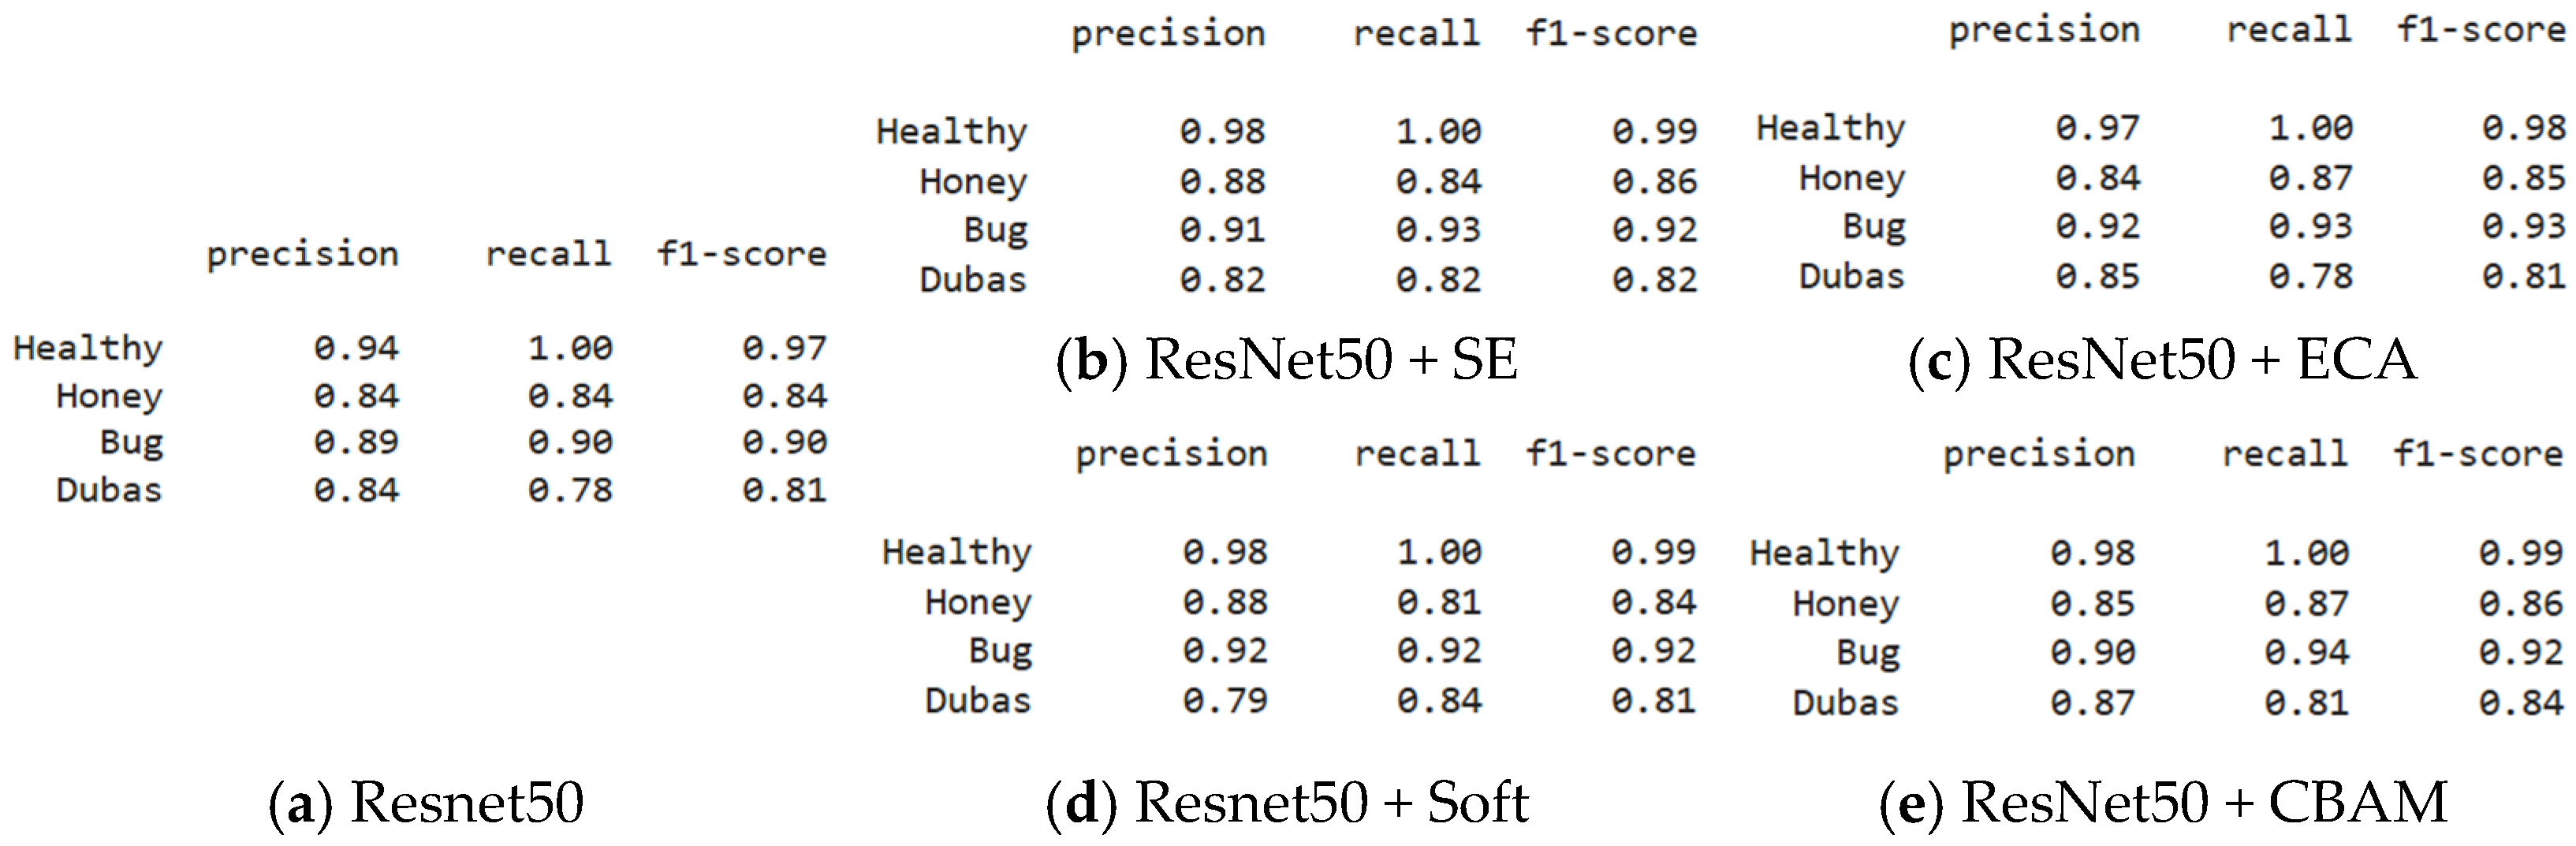Select the Bug row label in ECA table
This screenshot has height=846, width=2576.
pos(1873,227)
